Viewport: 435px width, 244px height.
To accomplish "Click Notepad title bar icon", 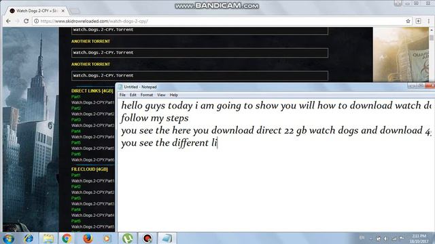I will coord(120,87).
